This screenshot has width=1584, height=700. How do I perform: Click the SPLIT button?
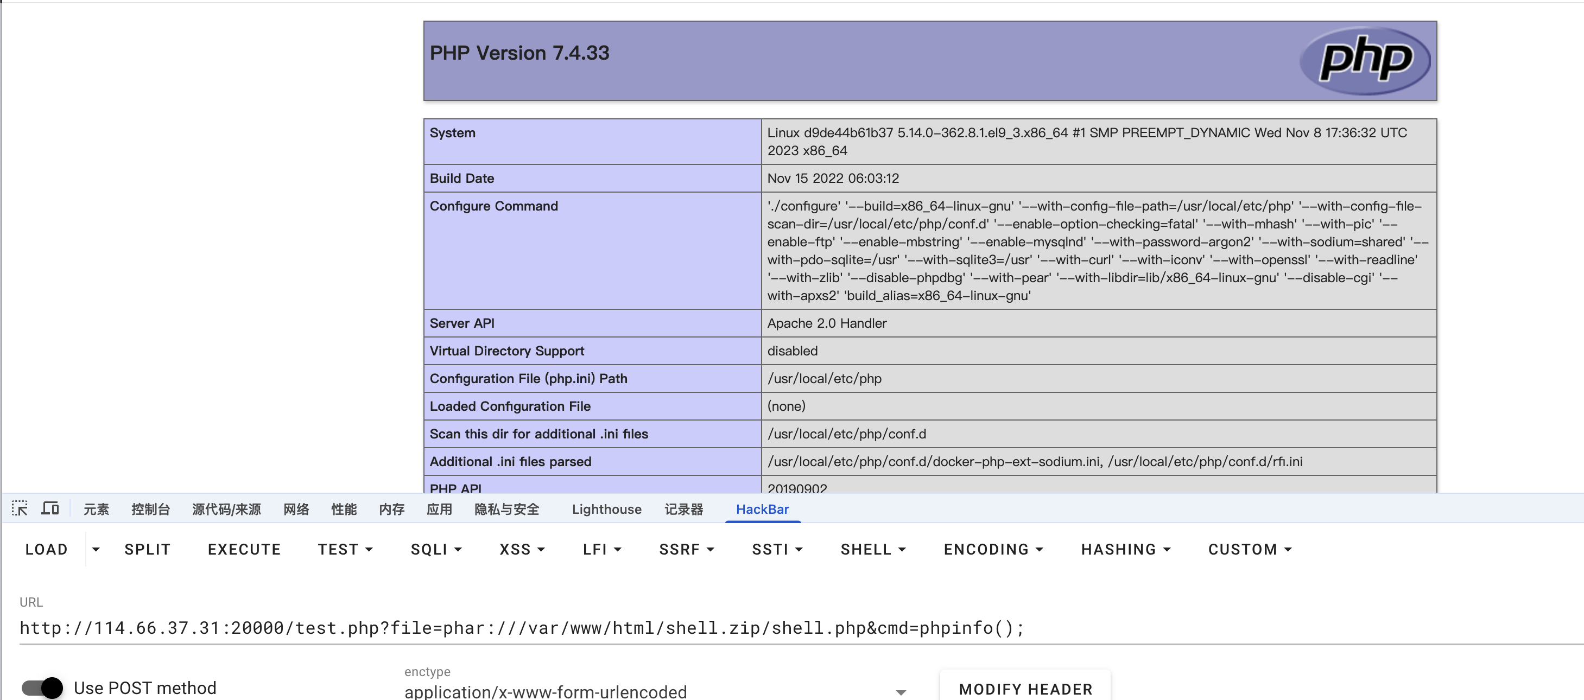147,549
